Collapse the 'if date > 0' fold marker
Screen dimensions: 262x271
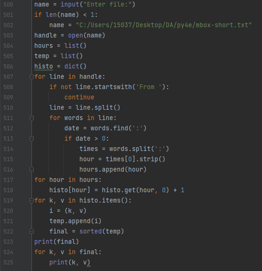[x=31, y=139]
